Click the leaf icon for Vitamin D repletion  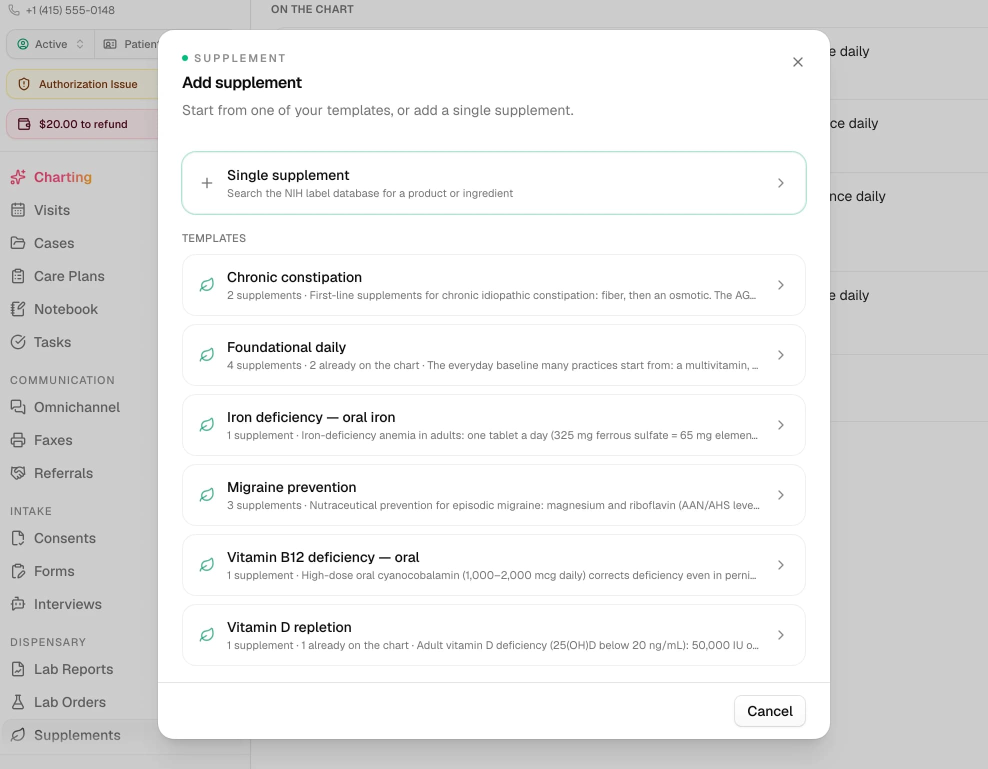[x=206, y=635]
